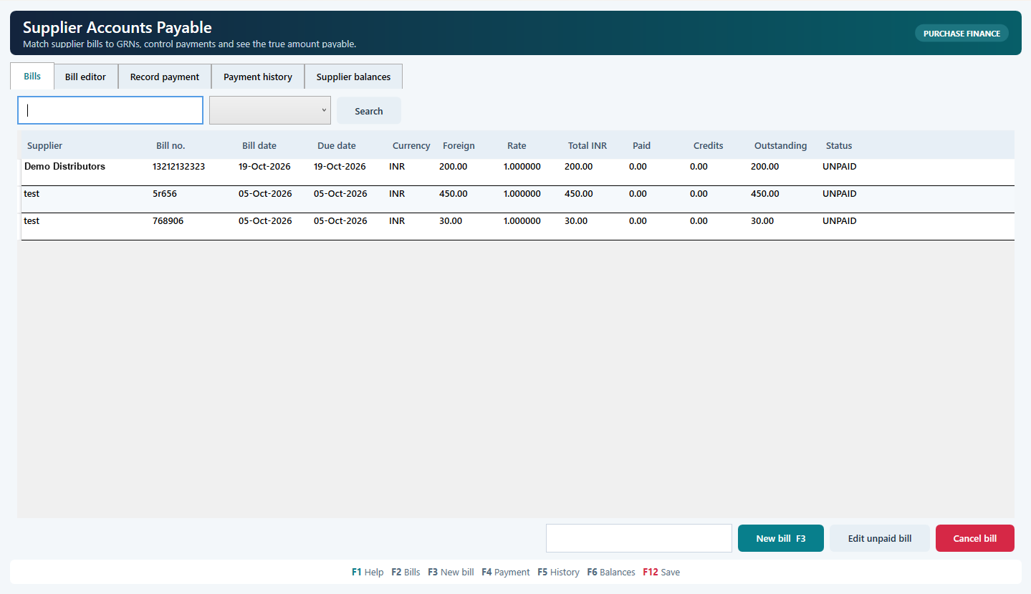Click the Bill date column header
This screenshot has height=594, width=1031.
259,145
